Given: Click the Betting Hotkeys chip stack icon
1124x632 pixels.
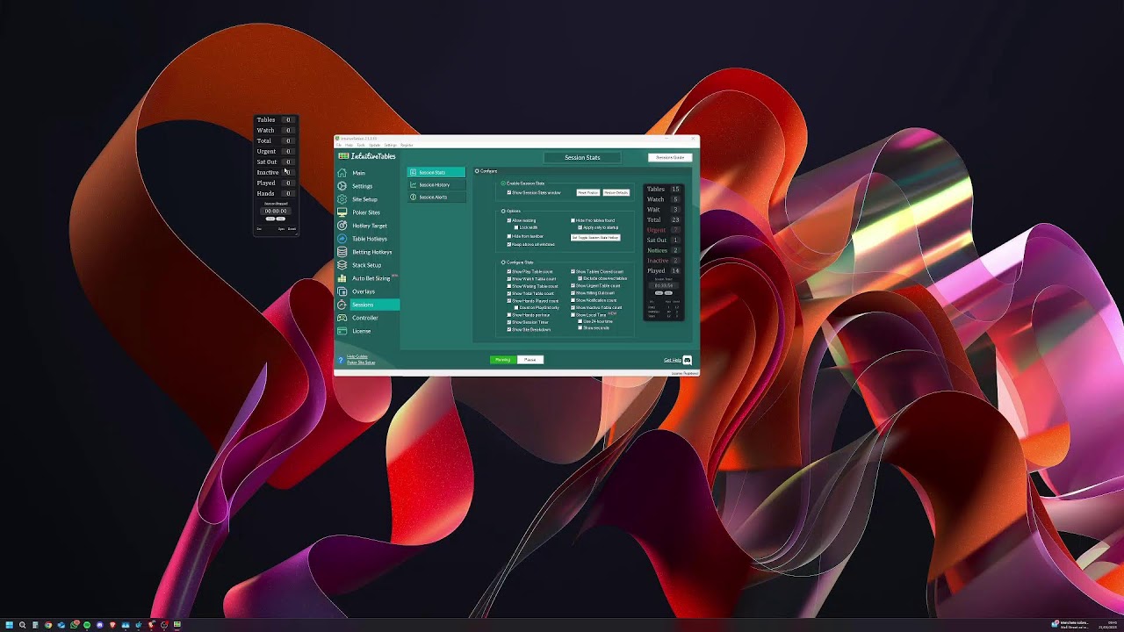Looking at the screenshot, I should point(342,252).
